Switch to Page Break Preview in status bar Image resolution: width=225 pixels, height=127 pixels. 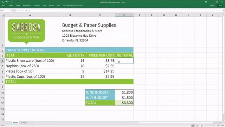(202, 126)
